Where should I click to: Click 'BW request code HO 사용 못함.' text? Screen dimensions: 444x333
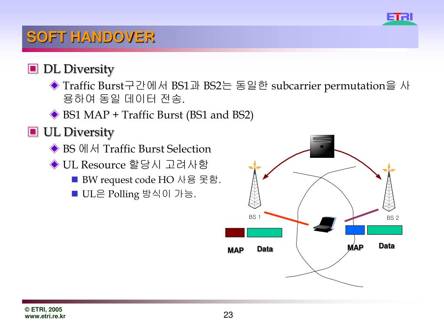[151, 180]
